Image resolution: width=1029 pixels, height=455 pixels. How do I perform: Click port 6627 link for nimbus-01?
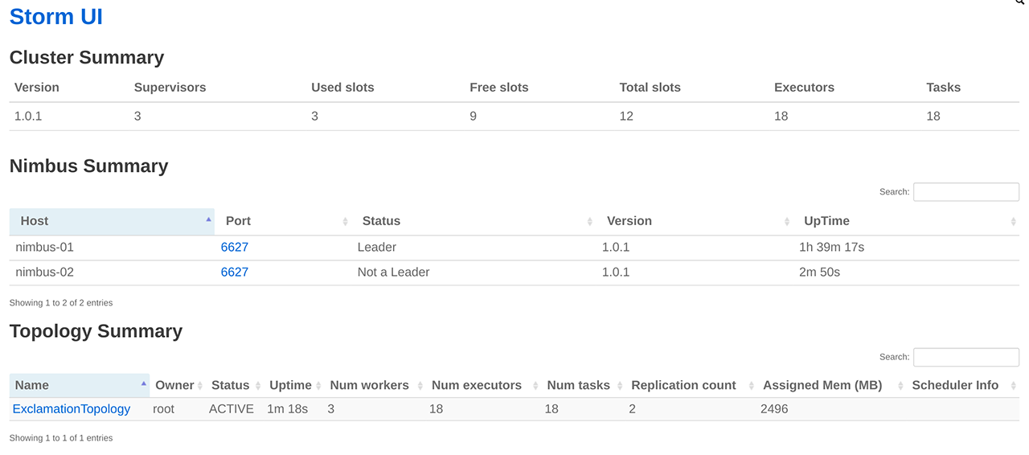235,247
